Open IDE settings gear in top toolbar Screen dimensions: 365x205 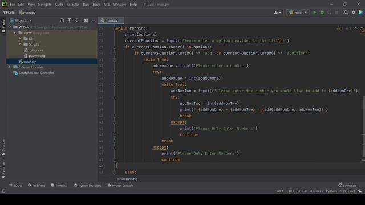click(x=354, y=13)
